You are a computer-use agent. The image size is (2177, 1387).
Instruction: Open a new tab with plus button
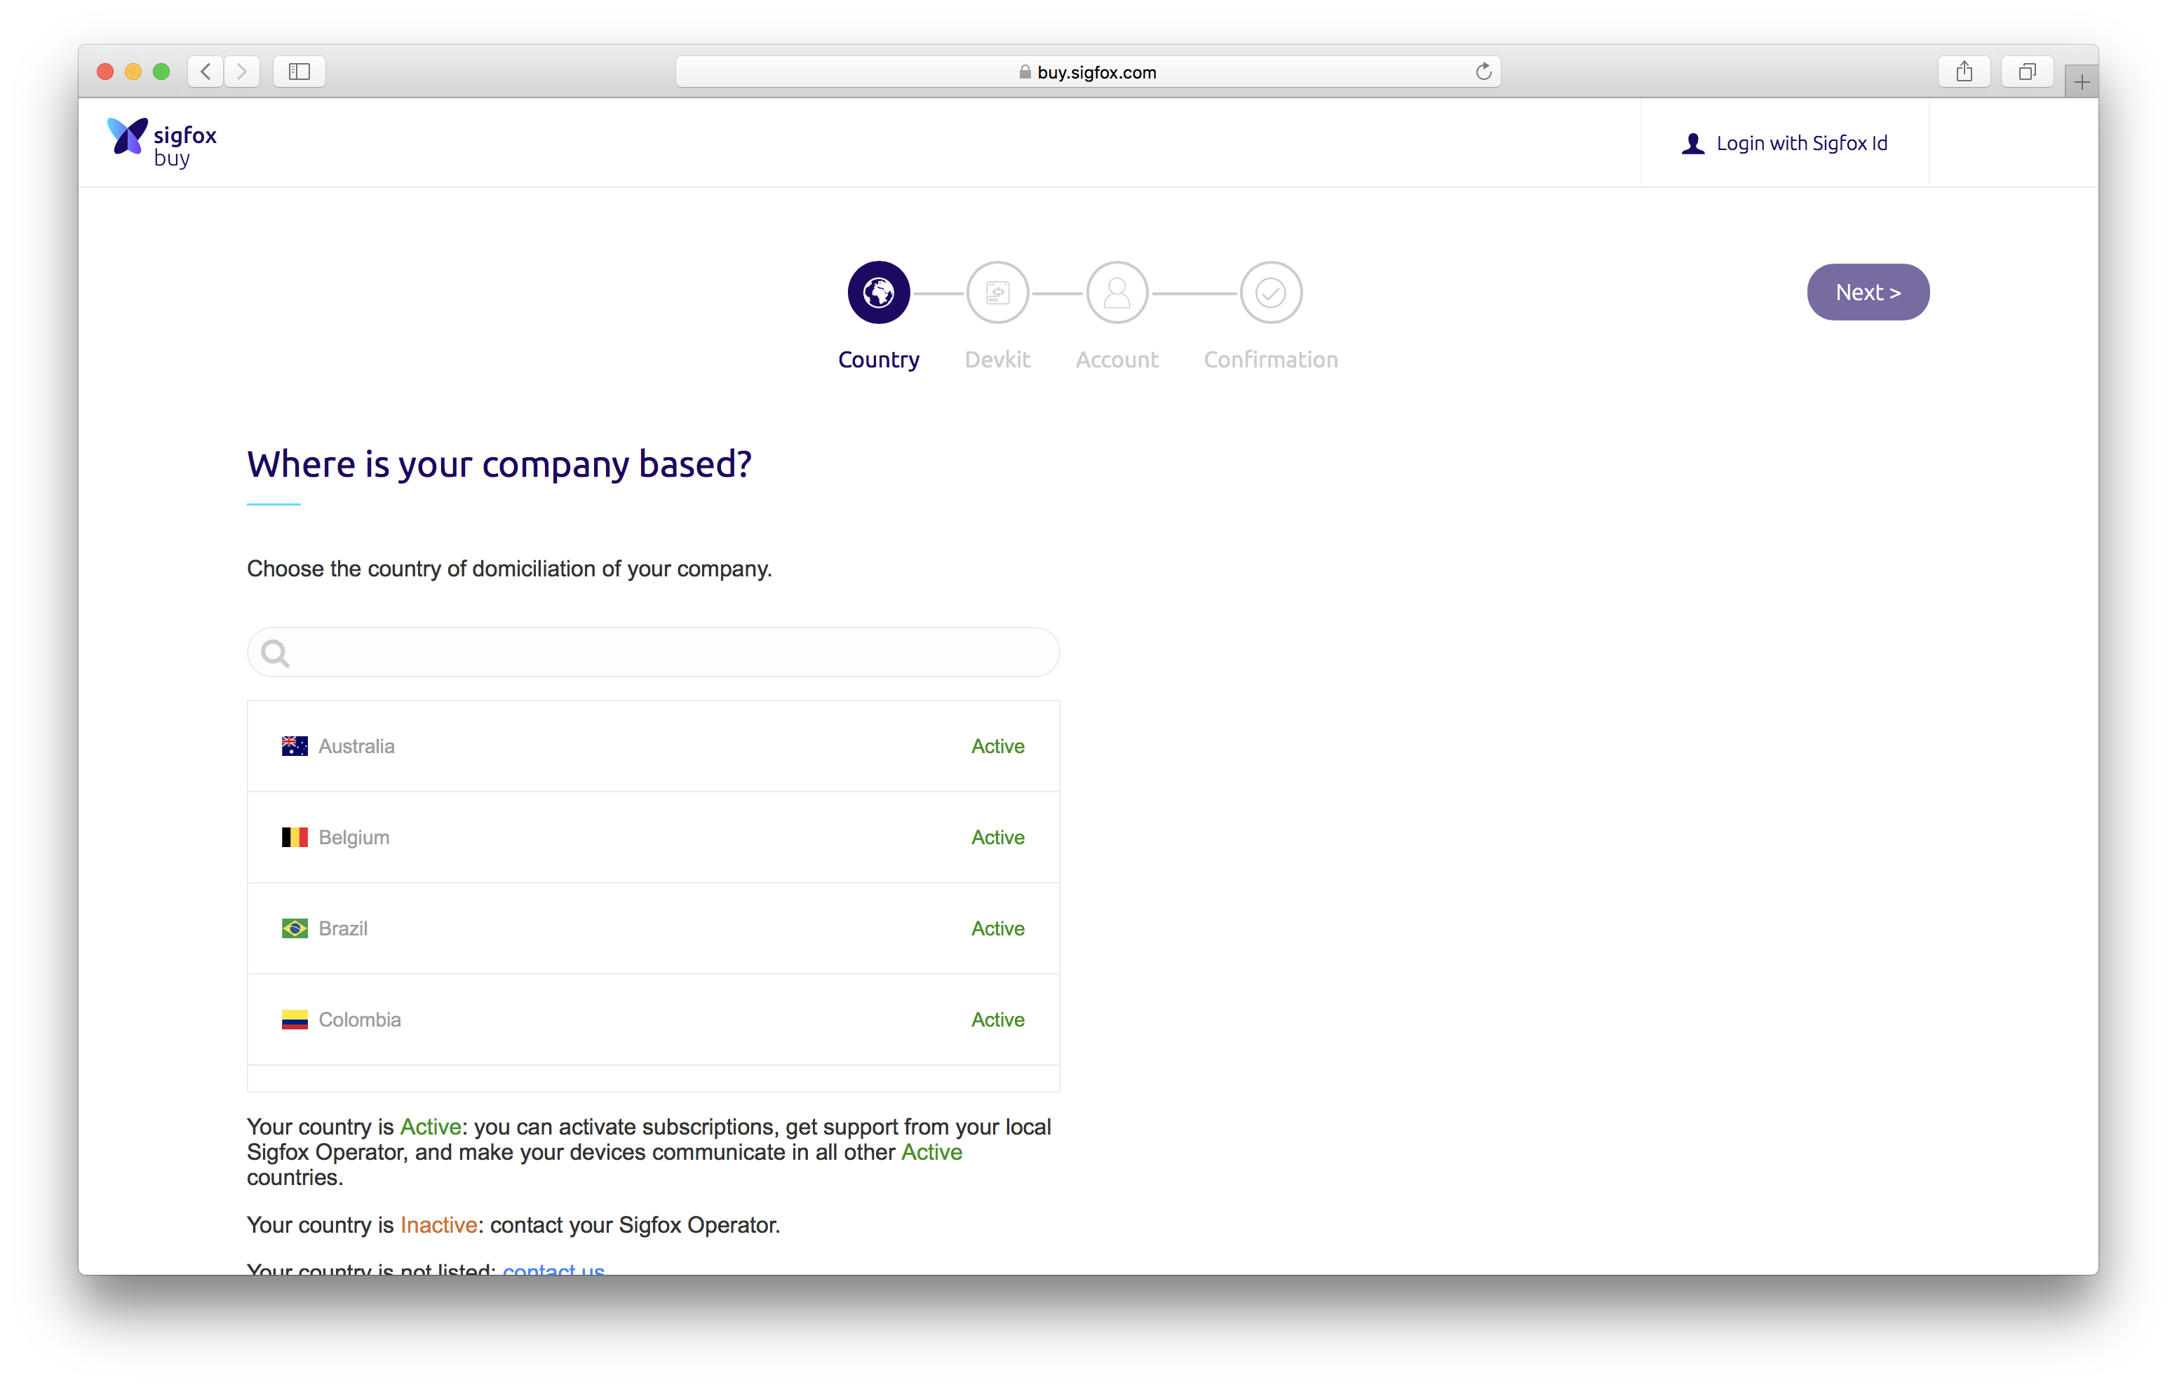(2081, 82)
